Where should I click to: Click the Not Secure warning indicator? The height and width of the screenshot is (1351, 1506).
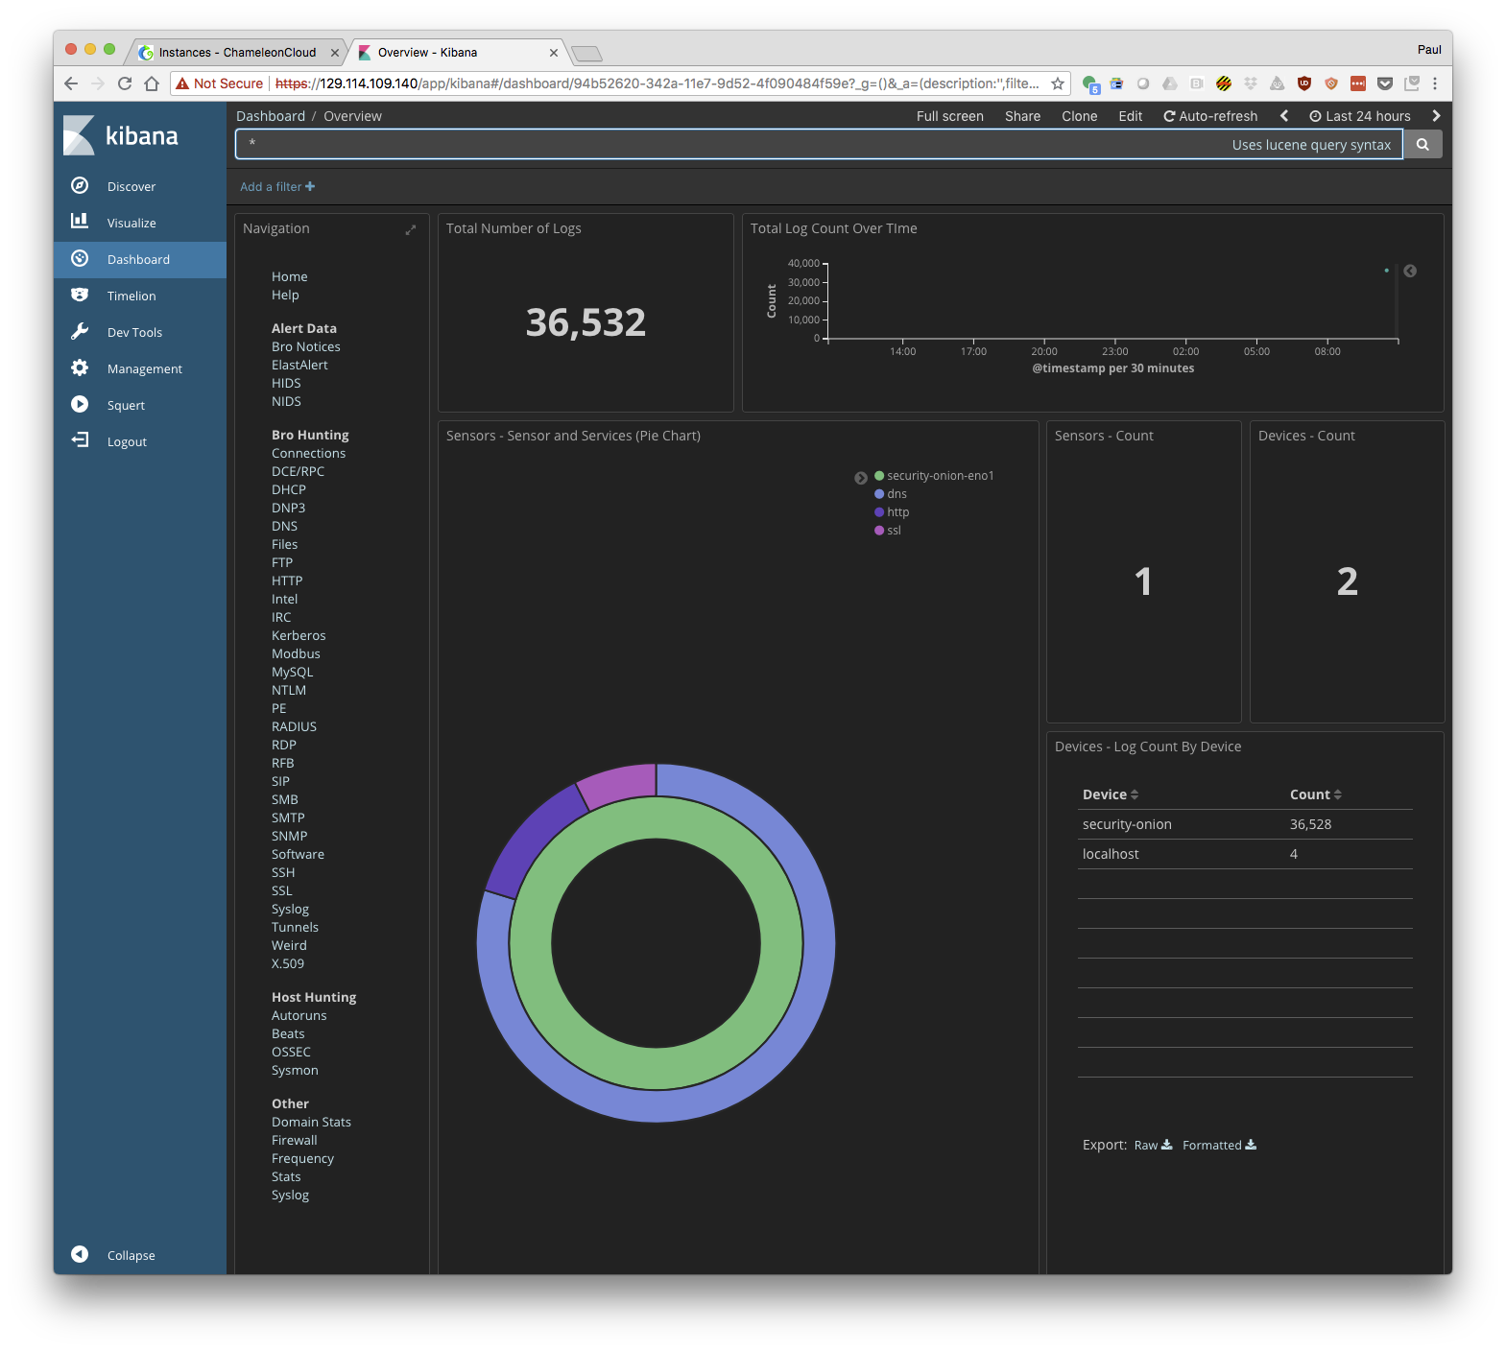(219, 83)
